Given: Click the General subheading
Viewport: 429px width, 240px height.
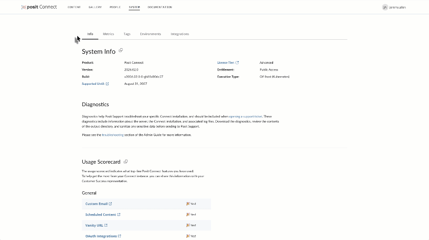Looking at the screenshot, I should pos(89,193).
